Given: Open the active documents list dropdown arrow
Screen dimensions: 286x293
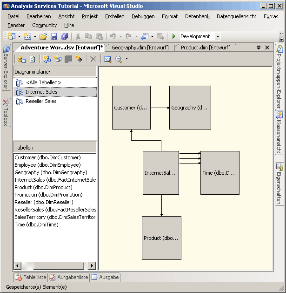Looking at the screenshot, I should point(259,48).
